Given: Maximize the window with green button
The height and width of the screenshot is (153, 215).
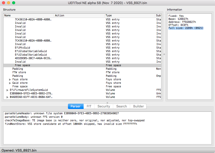Looking at the screenshot, I should point(14,3).
